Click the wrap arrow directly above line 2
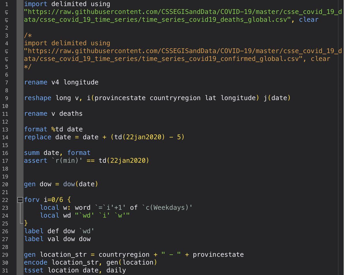 pos(6,20)
